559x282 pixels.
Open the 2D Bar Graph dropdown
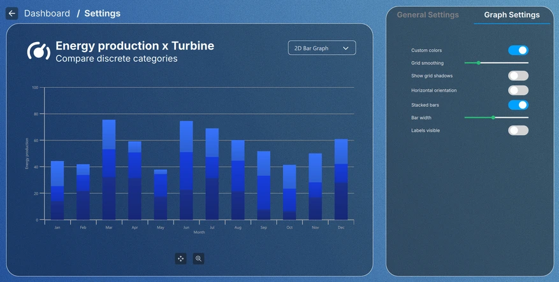point(321,48)
